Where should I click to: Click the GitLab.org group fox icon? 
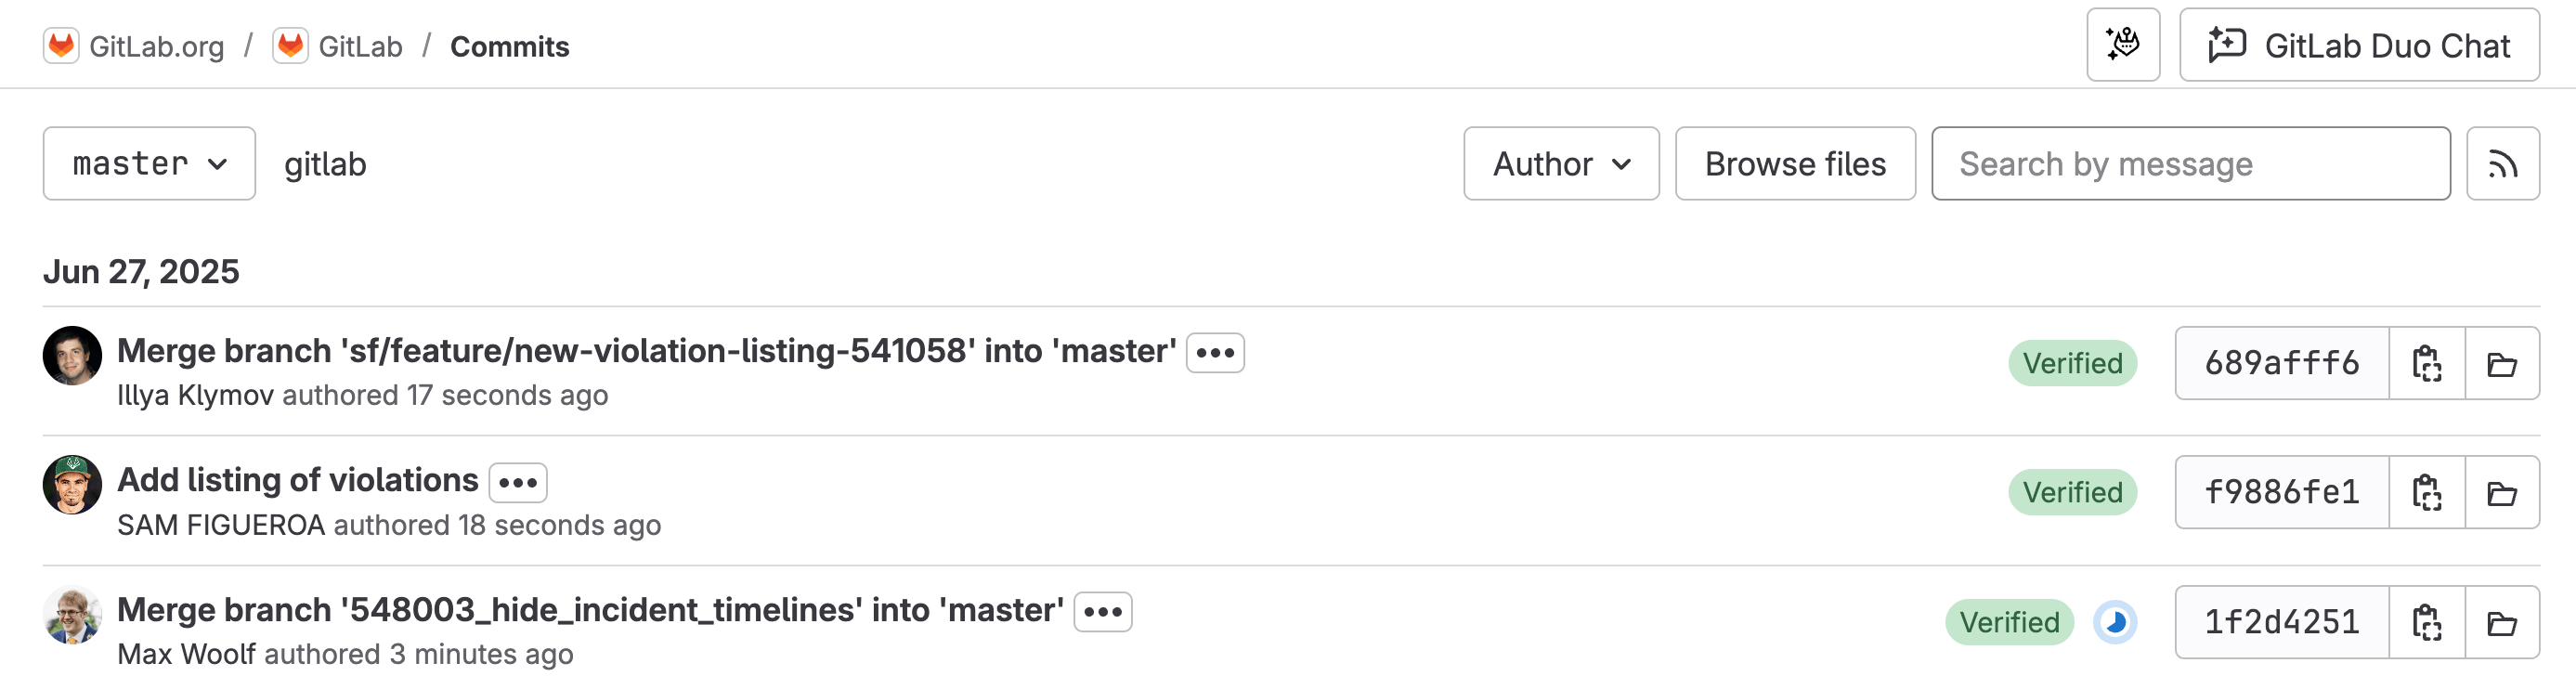tap(62, 45)
